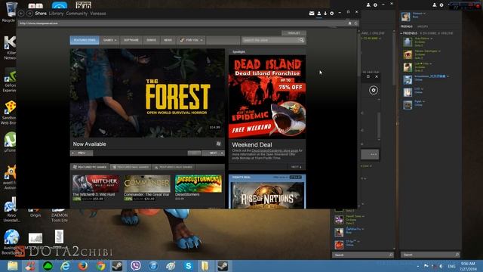Click the home icon in the address bar
Screen dimensions: 483x272
[350, 23]
